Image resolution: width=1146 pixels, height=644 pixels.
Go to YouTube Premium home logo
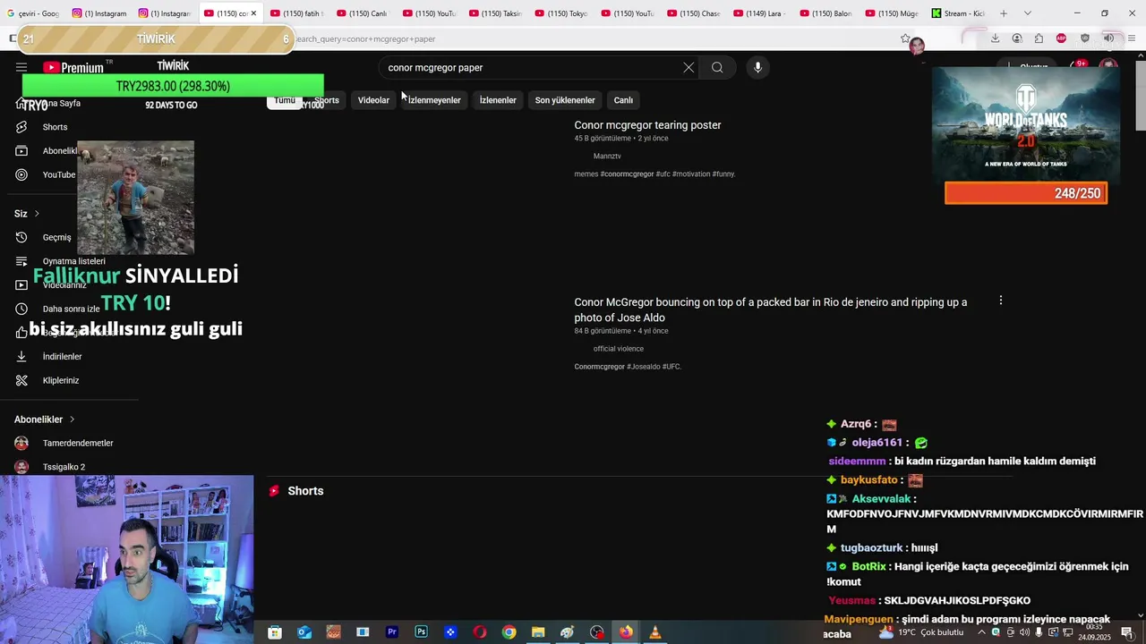73,67
